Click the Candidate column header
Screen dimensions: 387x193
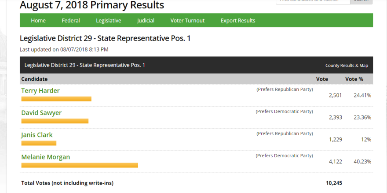pyautogui.click(x=34, y=79)
